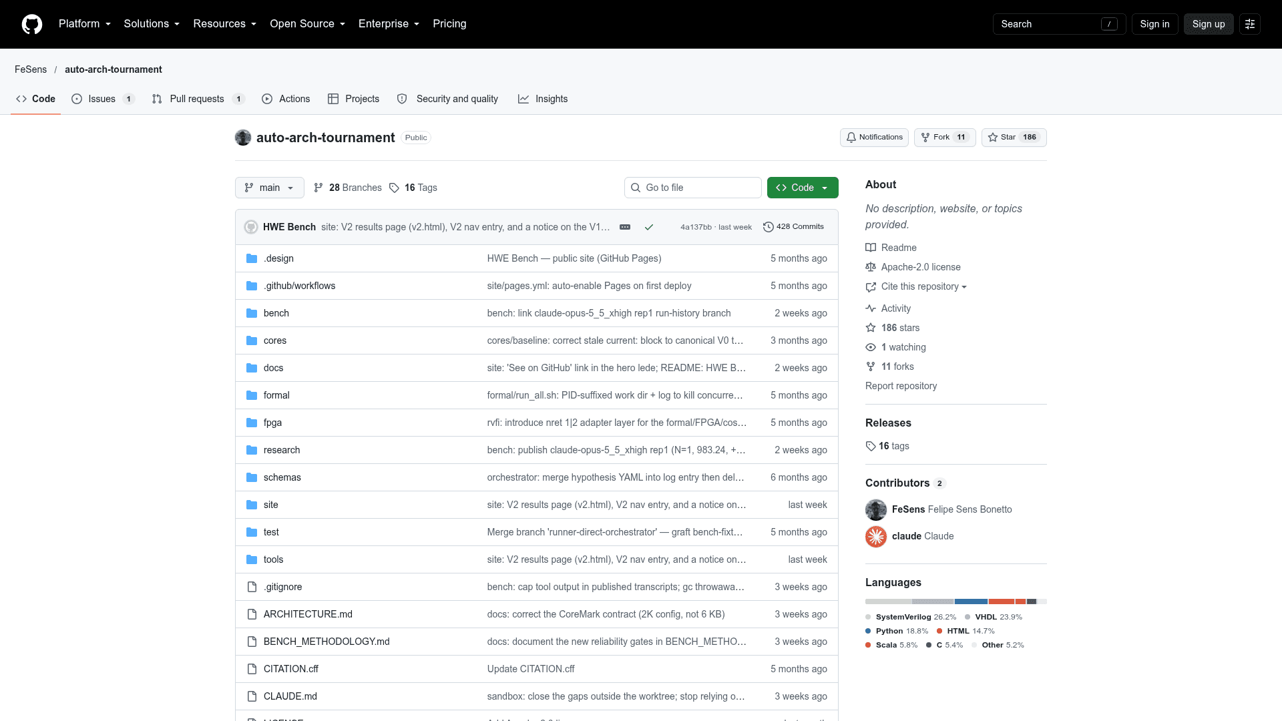Focus the top Search box
This screenshot has width=1282, height=721.
[x=1059, y=24]
